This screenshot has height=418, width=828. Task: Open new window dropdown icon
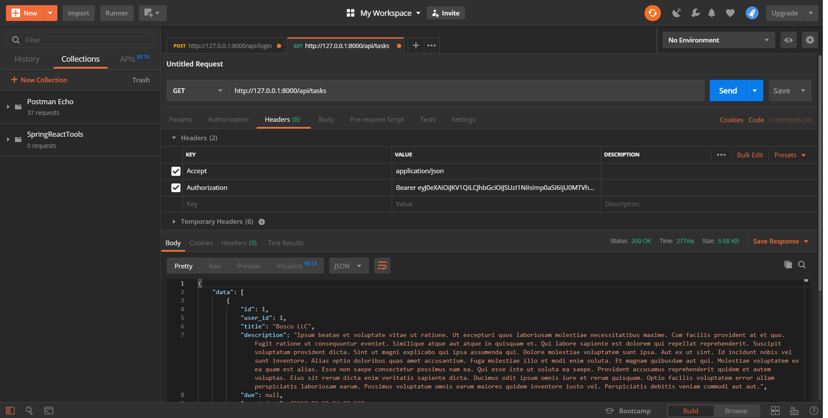pyautogui.click(x=152, y=13)
